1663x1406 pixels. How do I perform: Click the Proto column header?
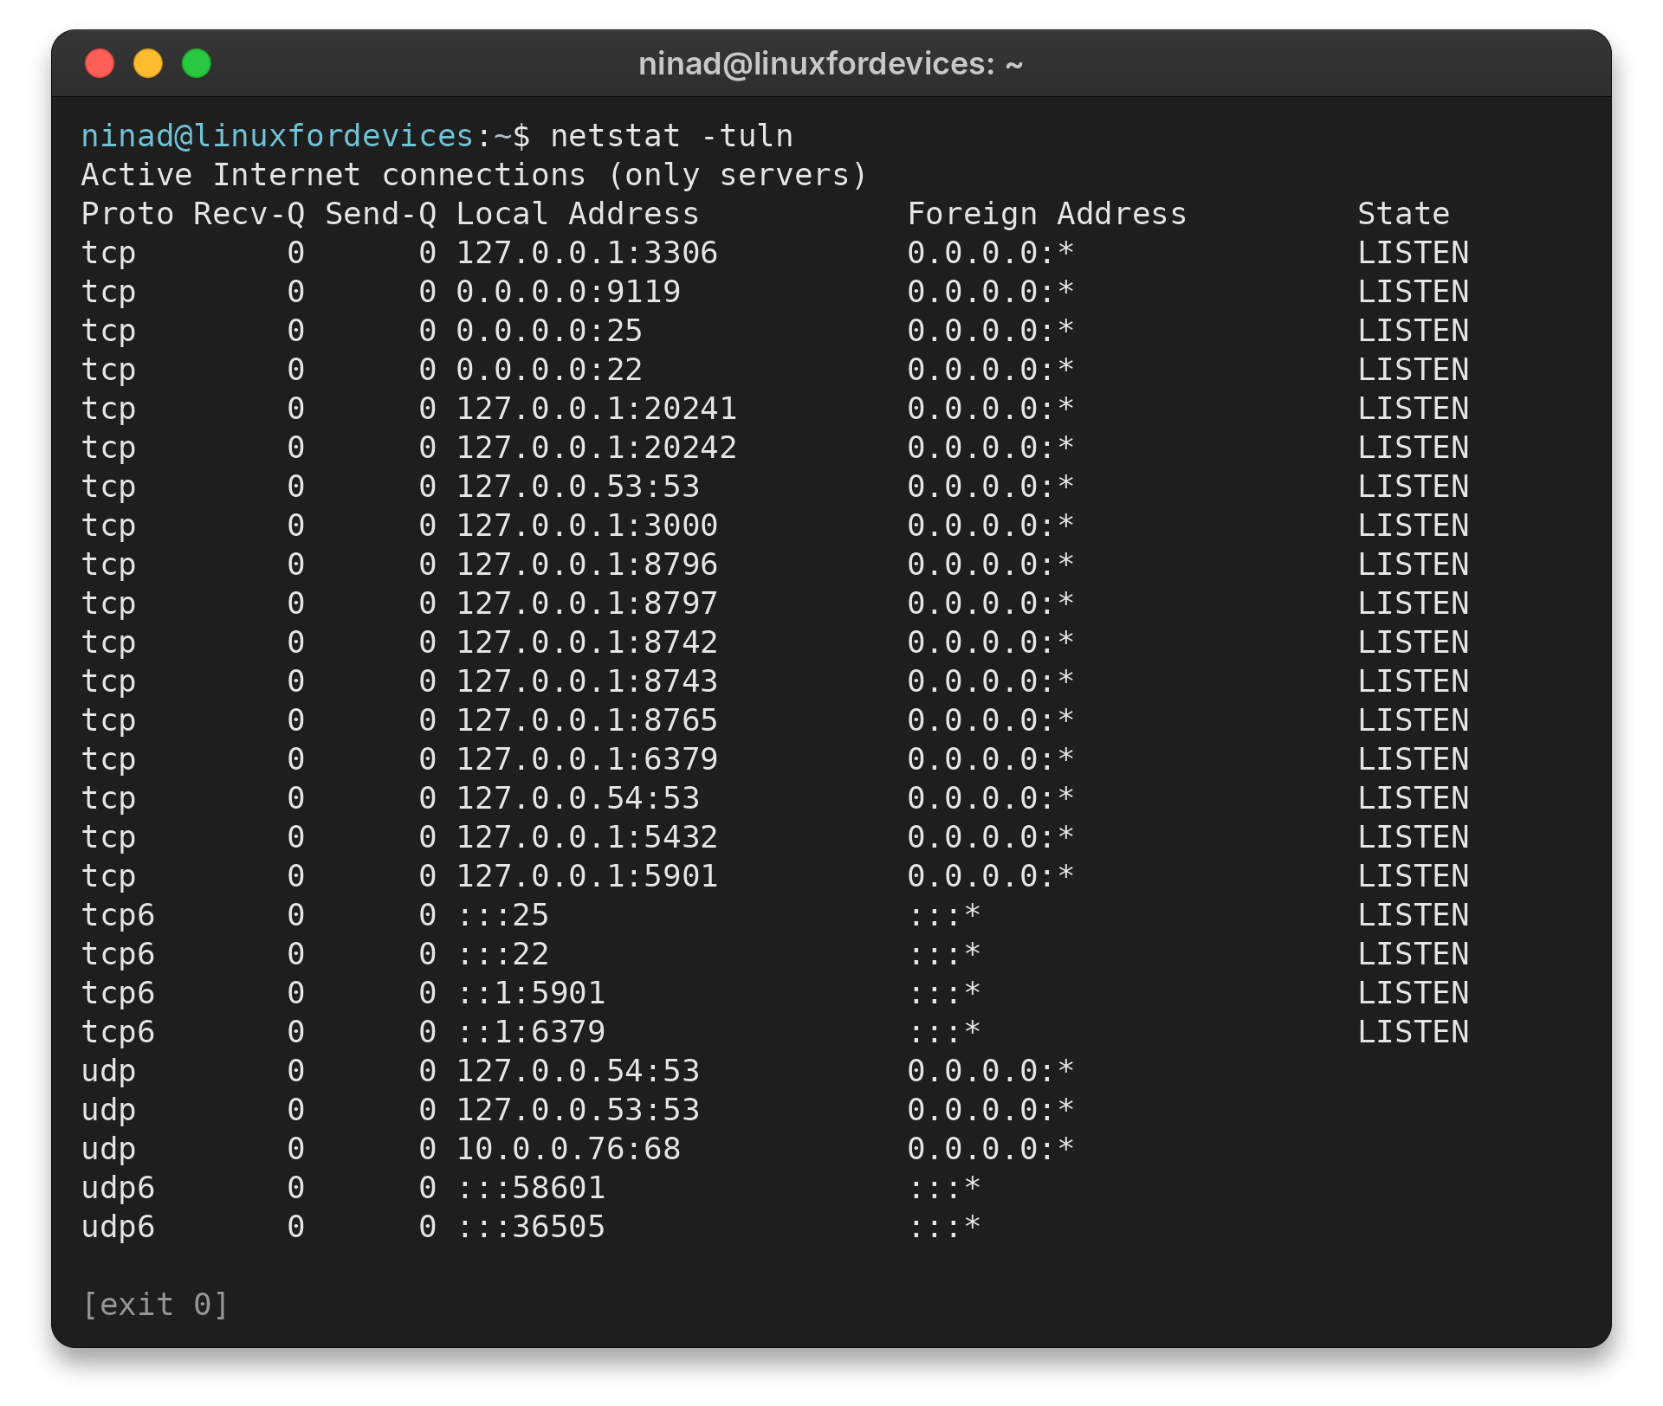click(x=128, y=214)
